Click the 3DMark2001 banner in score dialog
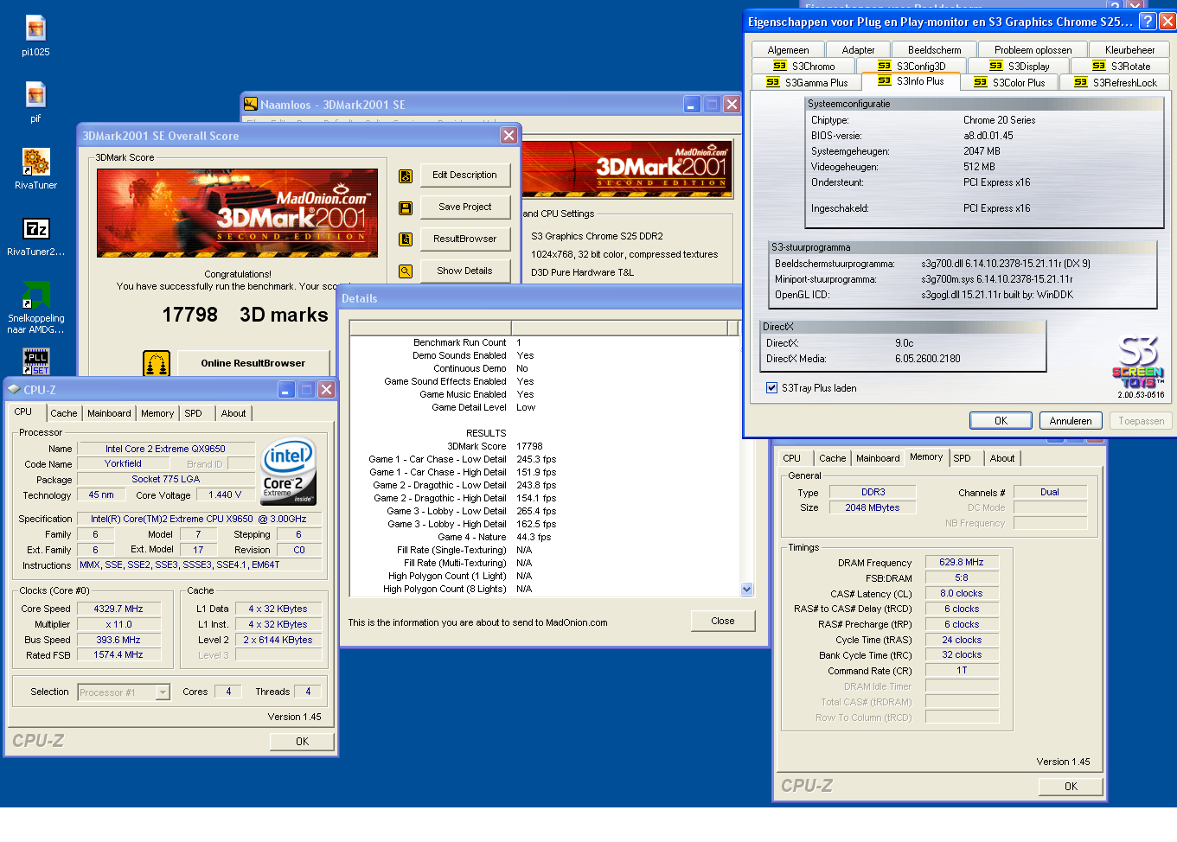This screenshot has height=842, width=1177. [x=237, y=213]
